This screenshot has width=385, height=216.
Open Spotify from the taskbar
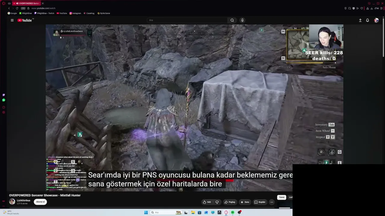pos(233,212)
